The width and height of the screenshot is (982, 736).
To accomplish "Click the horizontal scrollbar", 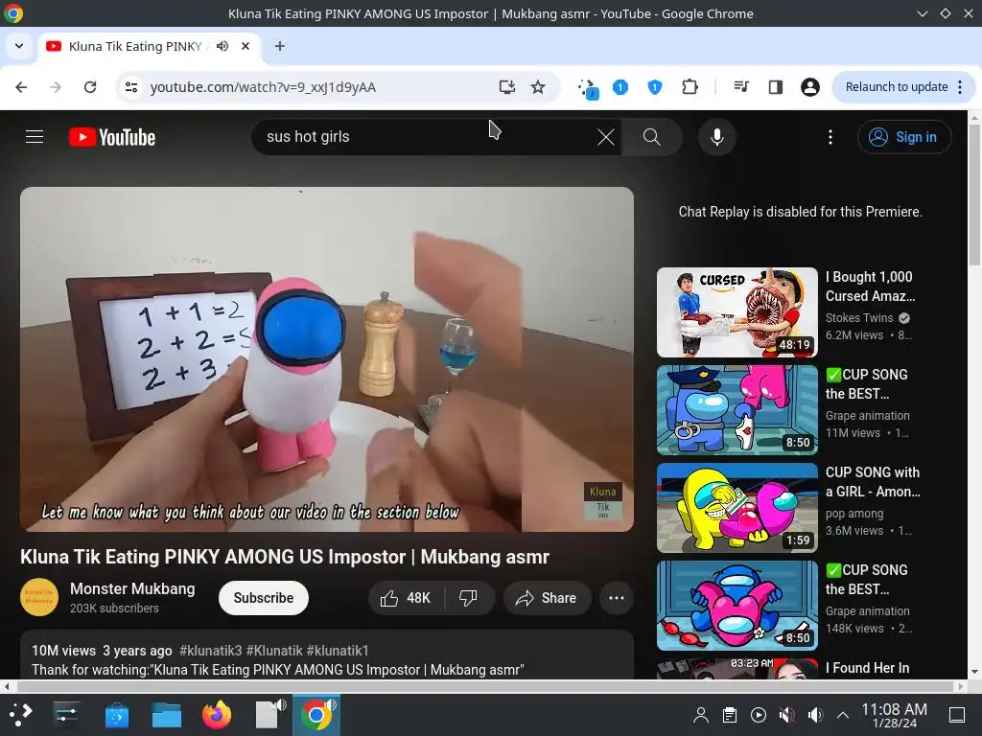I will (482, 686).
